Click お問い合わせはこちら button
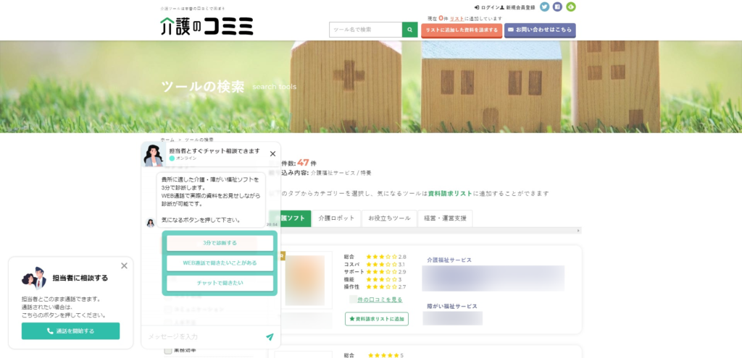Viewport: 742px width, 358px height. [540, 30]
